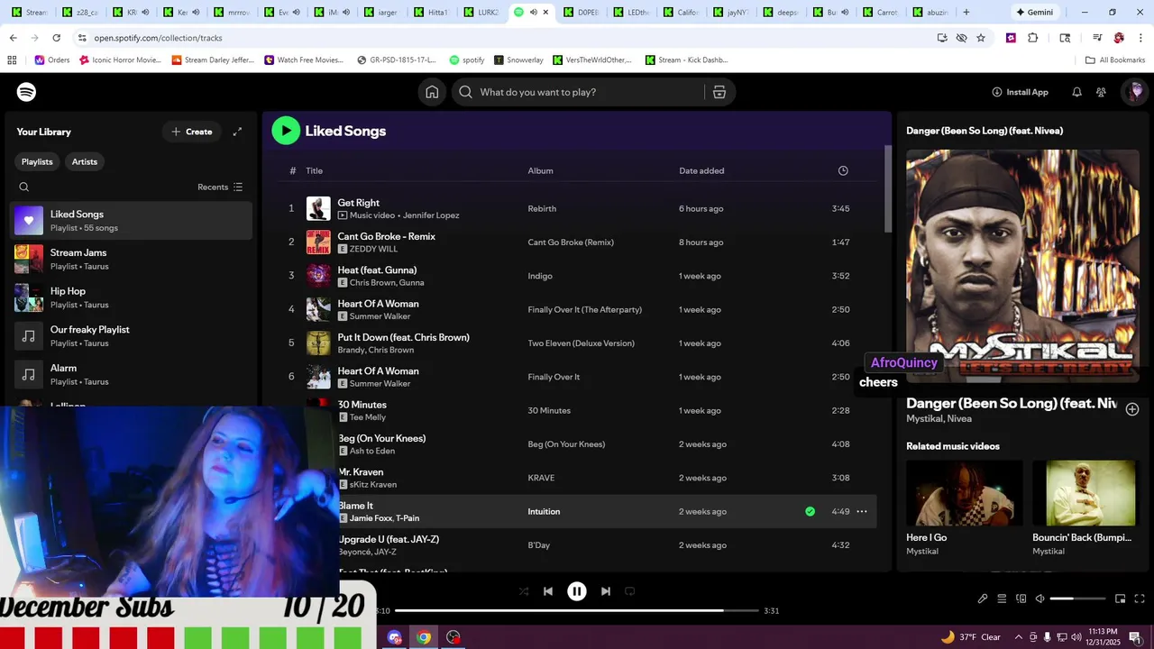Open the Recents sort dropdown

(220, 187)
